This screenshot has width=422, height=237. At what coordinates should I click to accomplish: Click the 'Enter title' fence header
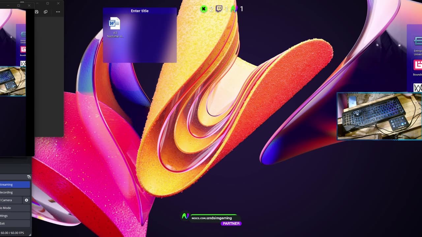tap(140, 11)
